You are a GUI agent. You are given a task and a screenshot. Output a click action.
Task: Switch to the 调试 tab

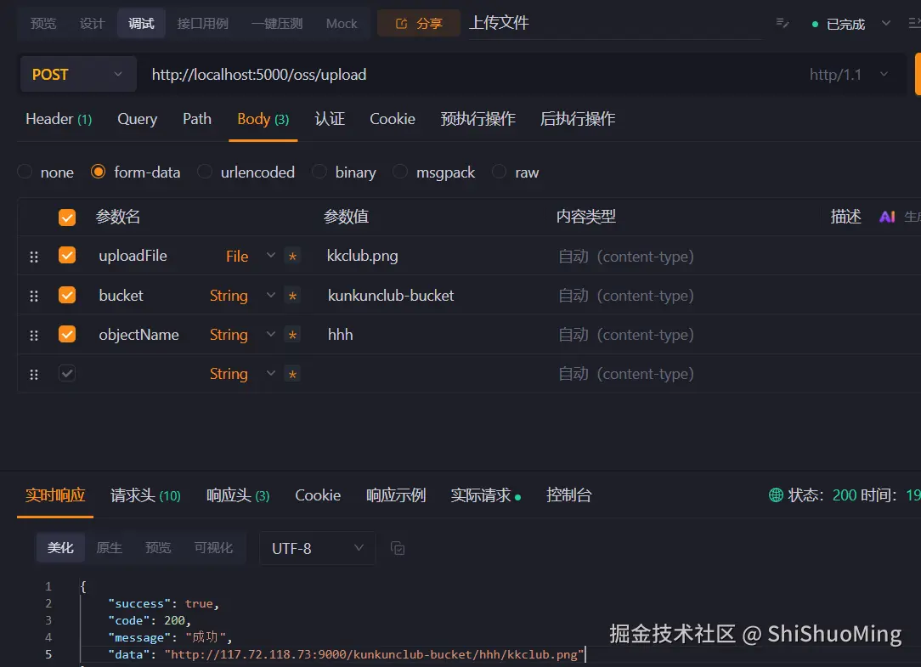tap(141, 24)
